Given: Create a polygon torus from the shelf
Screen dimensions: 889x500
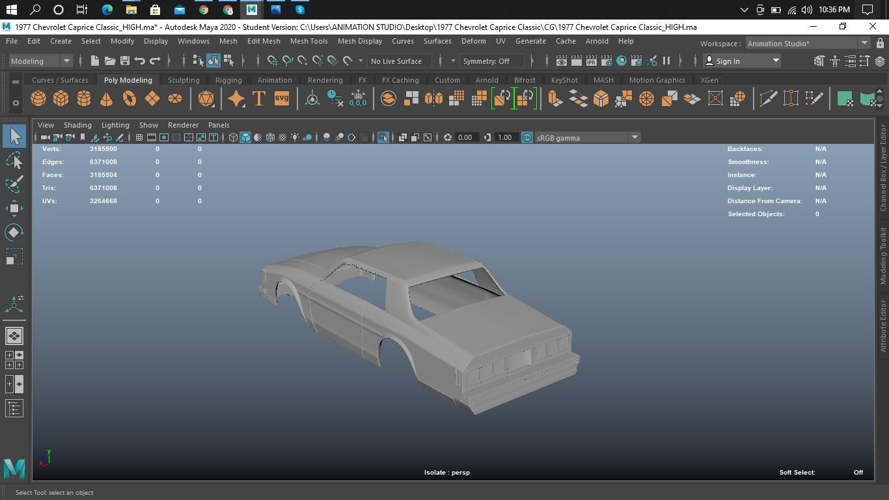Looking at the screenshot, I should [x=130, y=98].
